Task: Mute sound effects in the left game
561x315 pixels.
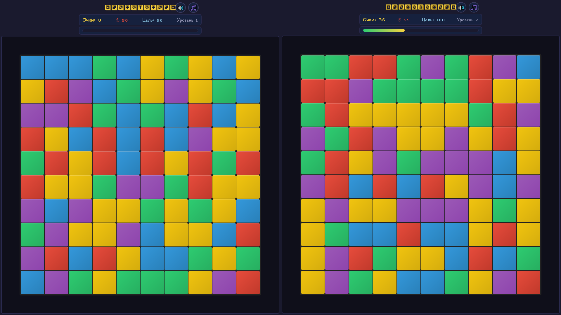Action: pos(181,8)
